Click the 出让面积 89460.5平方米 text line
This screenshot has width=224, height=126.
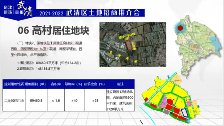[49, 63]
